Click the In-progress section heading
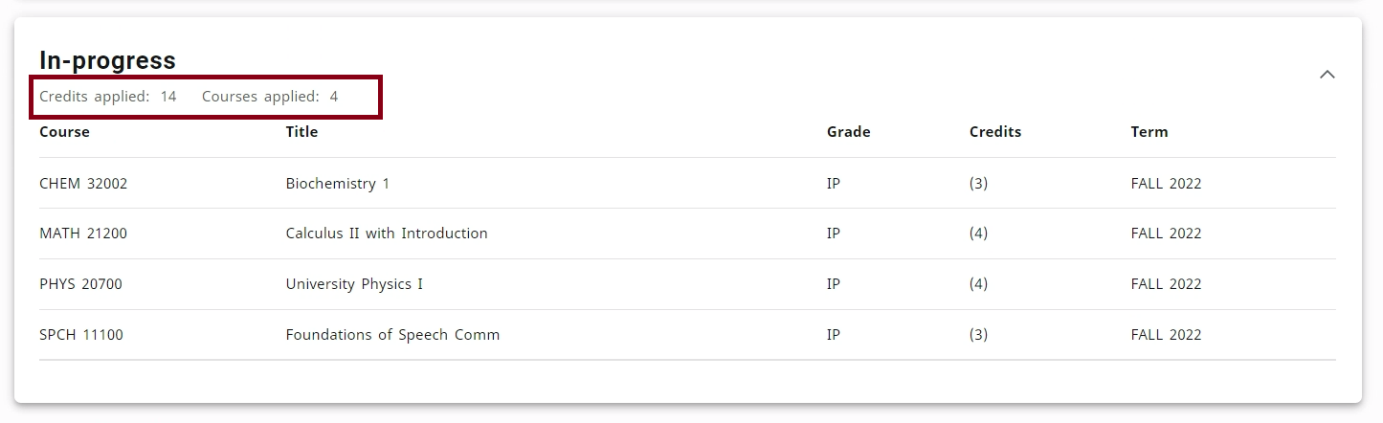Image resolution: width=1383 pixels, height=423 pixels. tap(107, 60)
